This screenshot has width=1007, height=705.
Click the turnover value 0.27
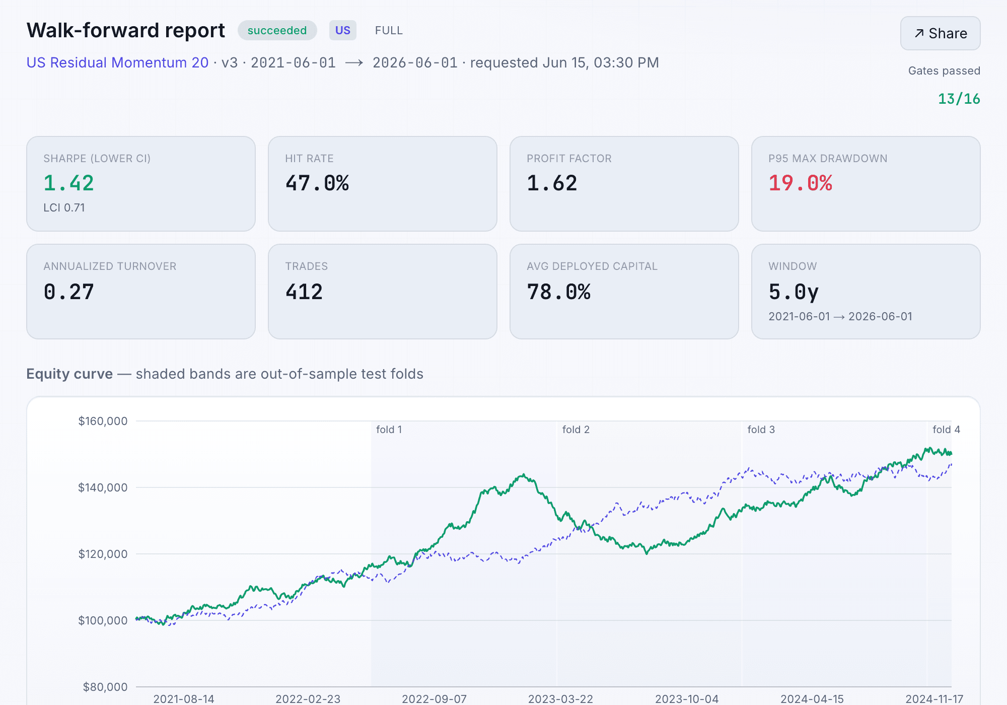point(69,292)
